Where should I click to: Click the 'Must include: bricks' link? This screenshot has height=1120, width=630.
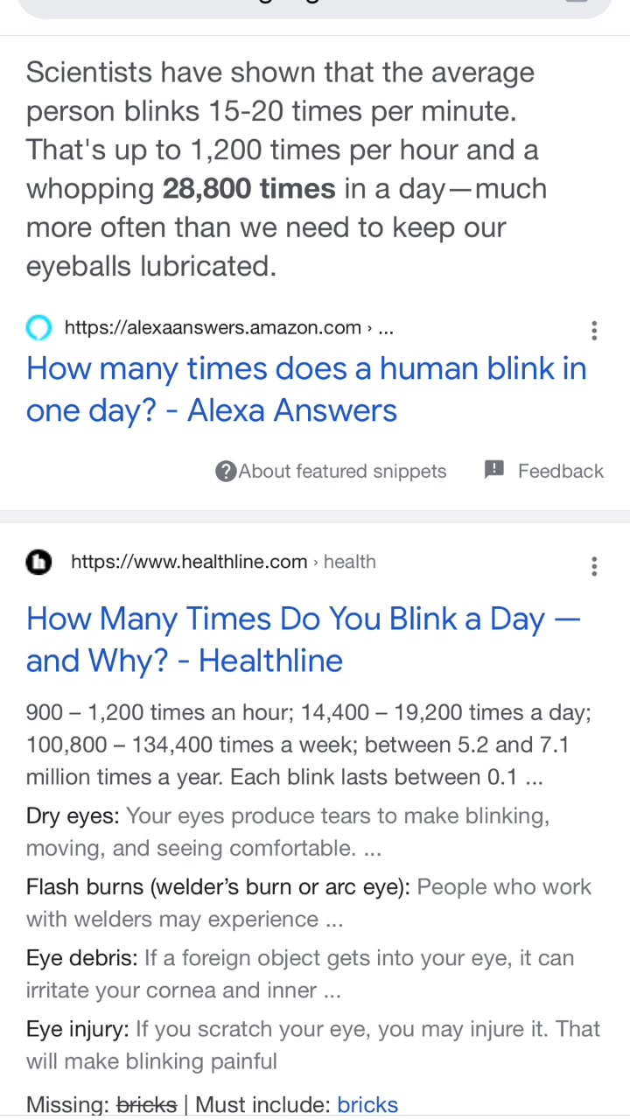pyautogui.click(x=367, y=1104)
